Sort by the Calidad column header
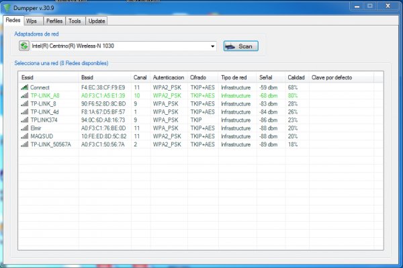This screenshot has width=403, height=268. pos(297,77)
